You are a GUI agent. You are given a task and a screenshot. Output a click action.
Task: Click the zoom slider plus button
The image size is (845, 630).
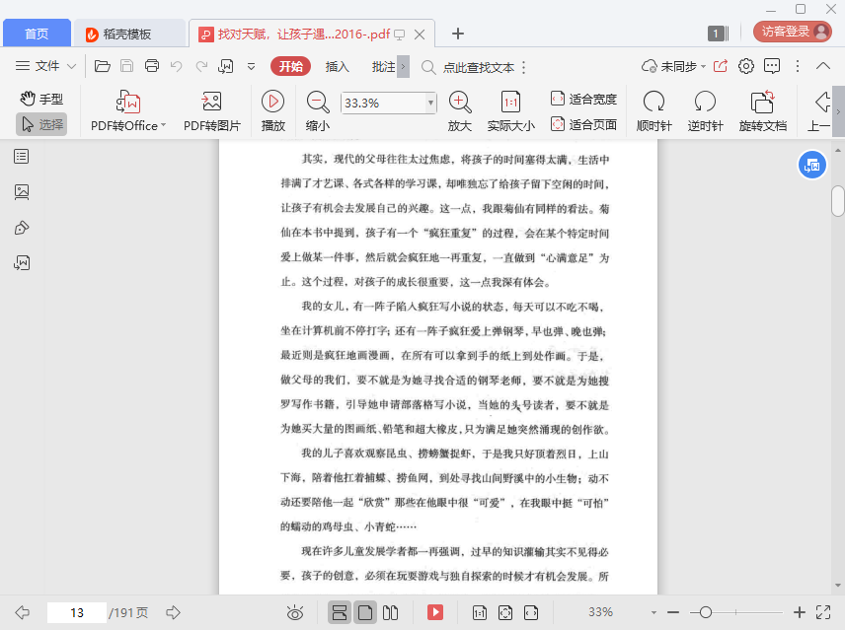click(800, 612)
